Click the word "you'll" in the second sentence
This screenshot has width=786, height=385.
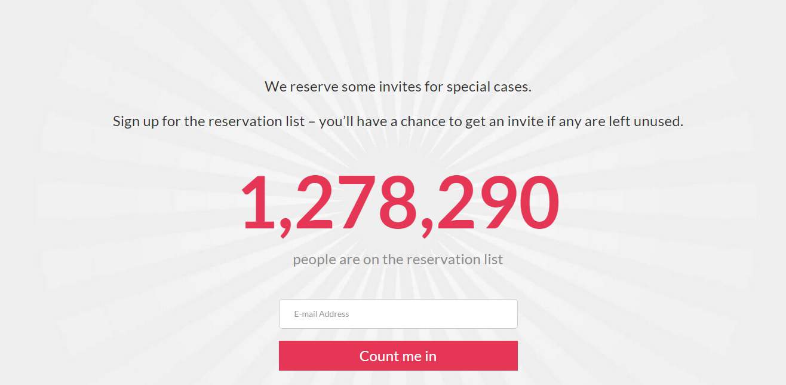(x=337, y=121)
